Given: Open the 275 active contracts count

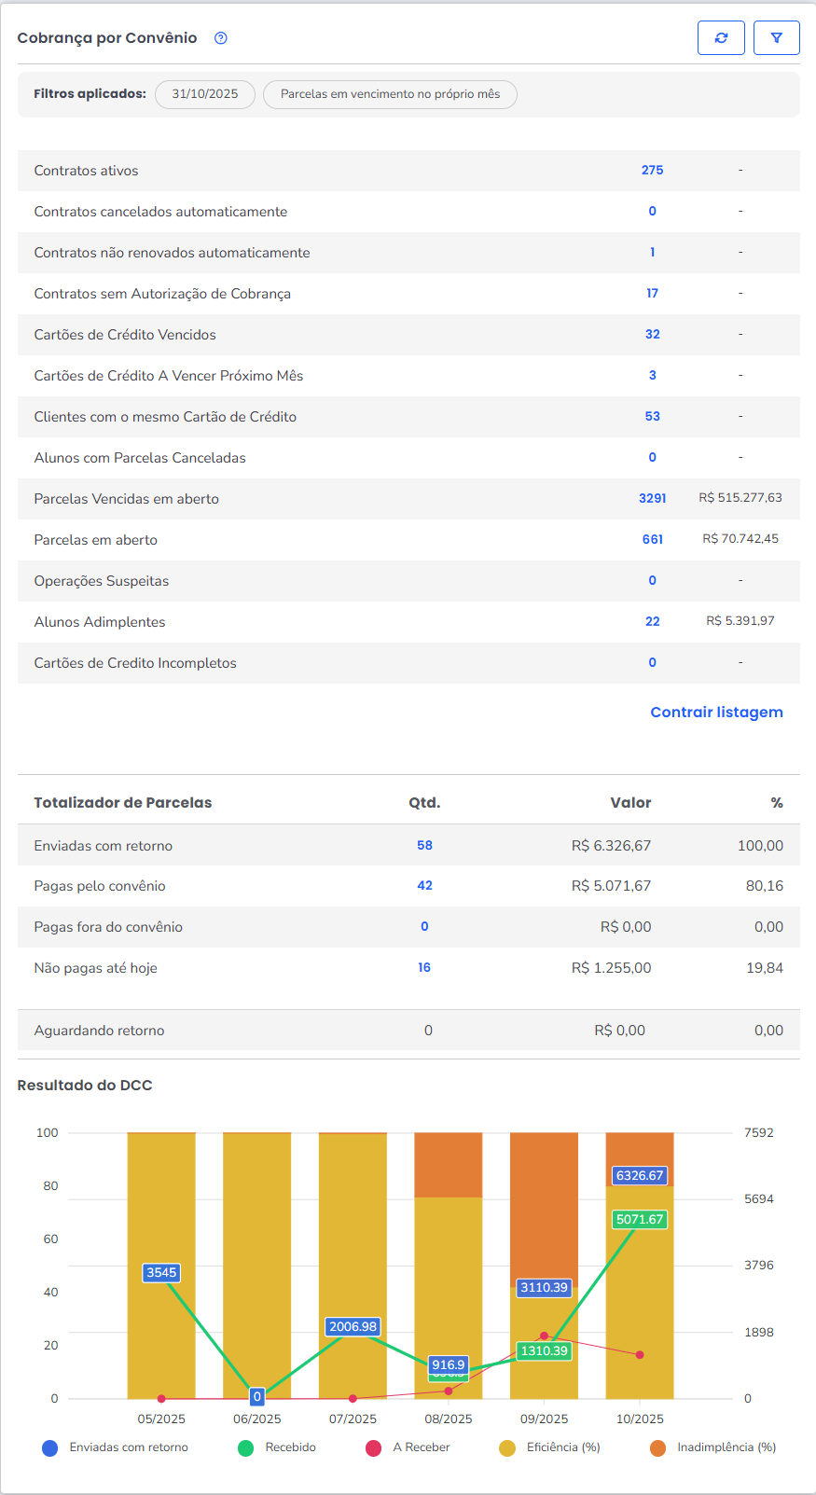Looking at the screenshot, I should pos(652,171).
